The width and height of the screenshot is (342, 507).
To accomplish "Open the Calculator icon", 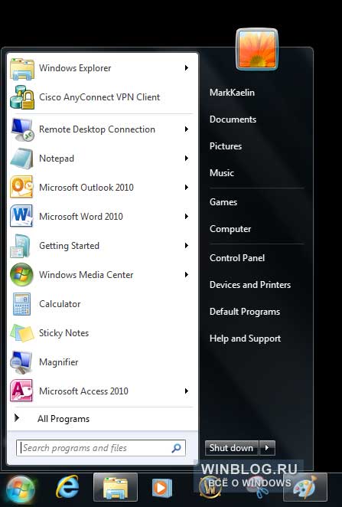I will (x=21, y=303).
